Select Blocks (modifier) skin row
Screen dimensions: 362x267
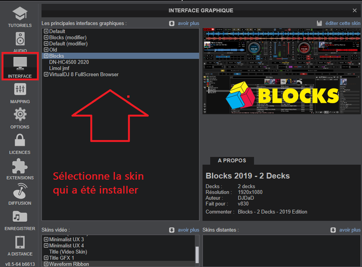pyautogui.click(x=120, y=37)
